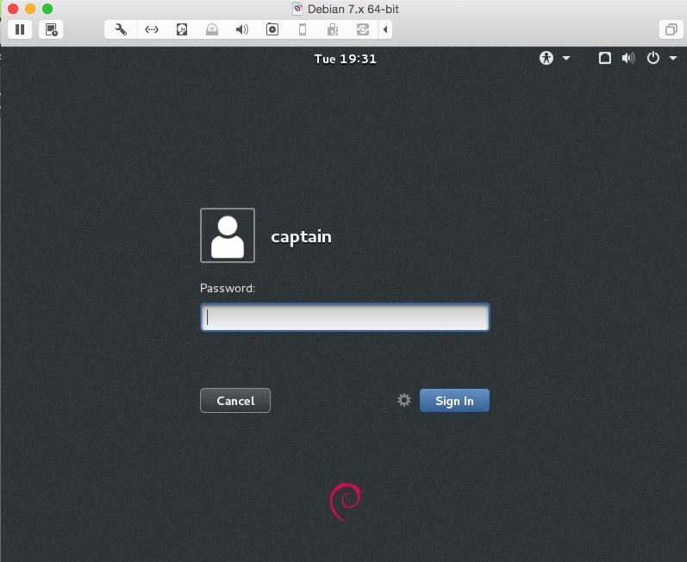Viewport: 687px width, 562px height.
Task: Minimize the VM window yellow button
Action: [30, 9]
